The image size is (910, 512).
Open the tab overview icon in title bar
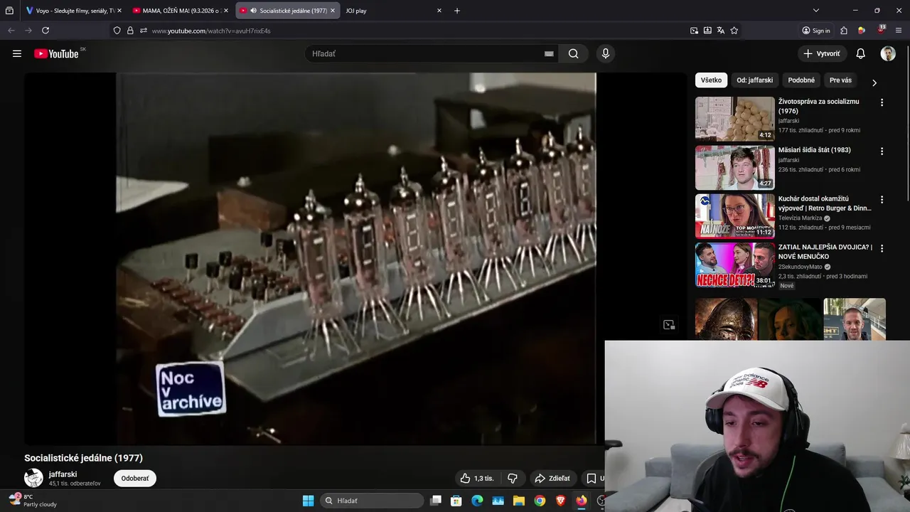point(9,11)
